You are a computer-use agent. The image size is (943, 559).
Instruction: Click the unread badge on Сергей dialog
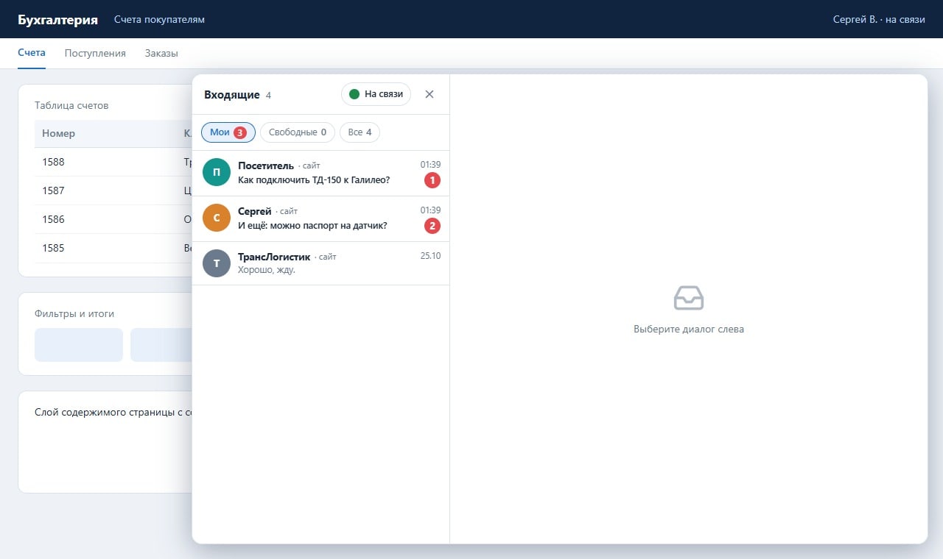(432, 226)
